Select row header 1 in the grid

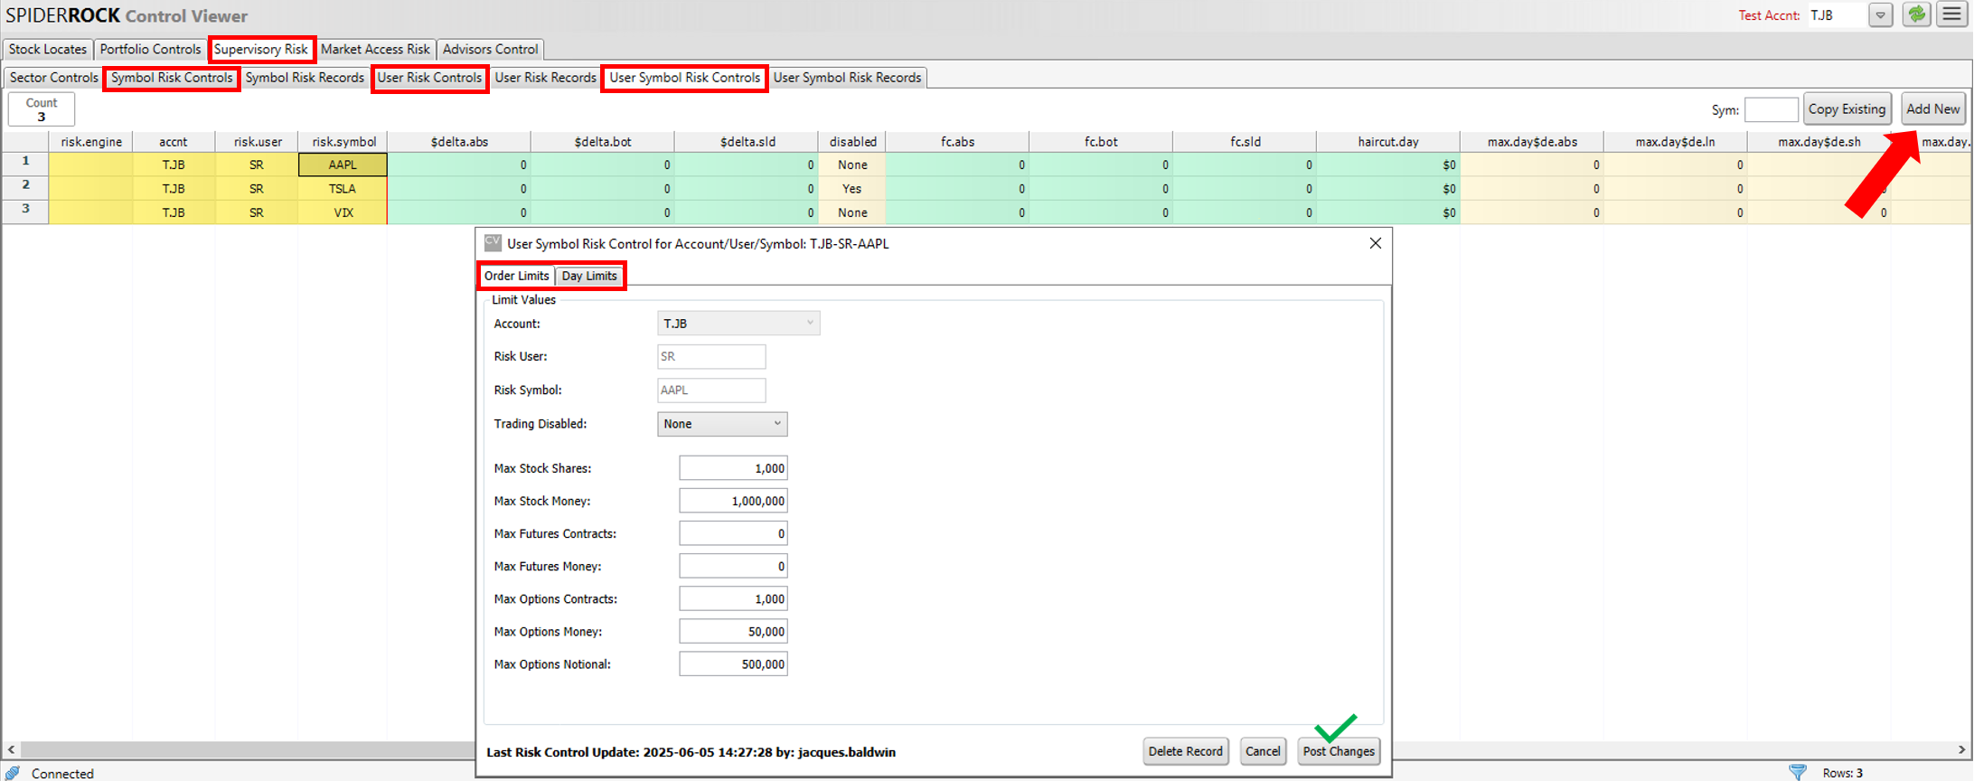[x=25, y=164]
